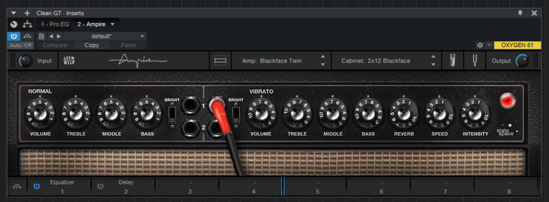Open the preset file icon
Screen dimensions: 549x202
pos(41,36)
